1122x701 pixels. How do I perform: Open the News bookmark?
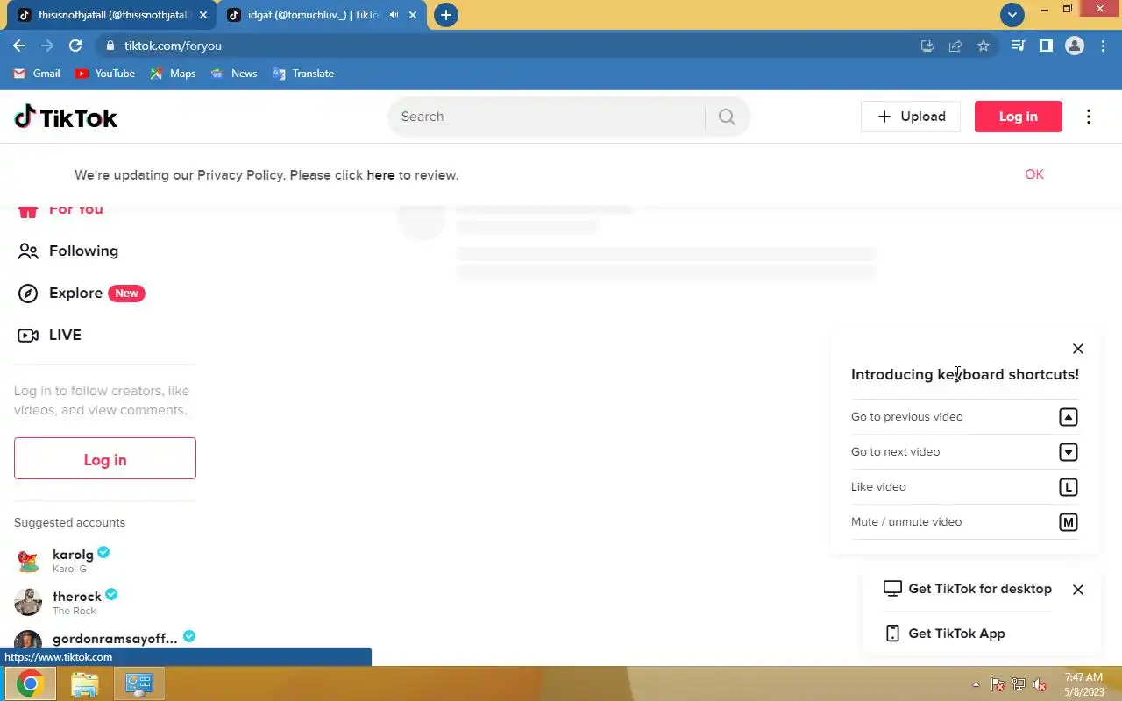234,74
